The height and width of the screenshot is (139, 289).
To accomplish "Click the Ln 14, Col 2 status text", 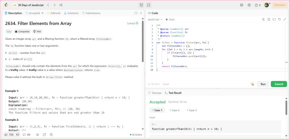I will pos(154,84).
